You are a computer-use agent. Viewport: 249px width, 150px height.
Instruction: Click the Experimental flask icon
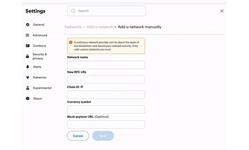tap(28, 88)
